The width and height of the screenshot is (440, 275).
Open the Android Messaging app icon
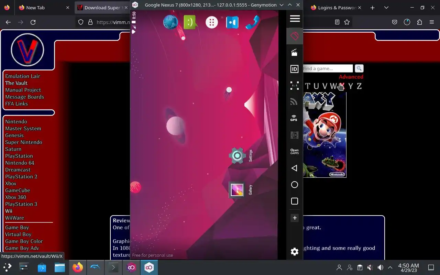coord(190,23)
